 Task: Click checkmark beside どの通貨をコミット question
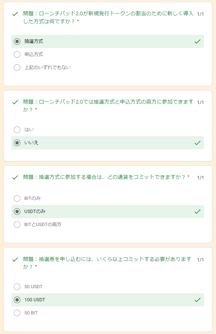point(15,177)
